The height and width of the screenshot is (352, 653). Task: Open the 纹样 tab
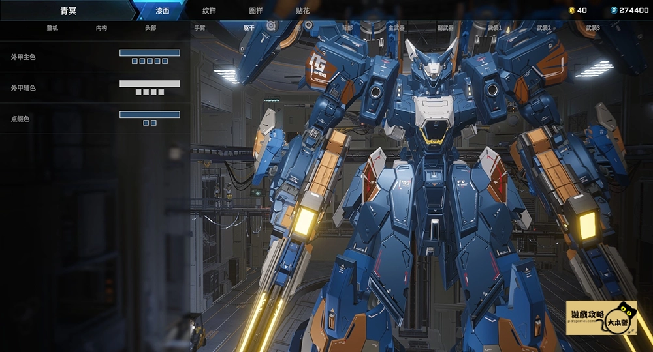click(209, 11)
